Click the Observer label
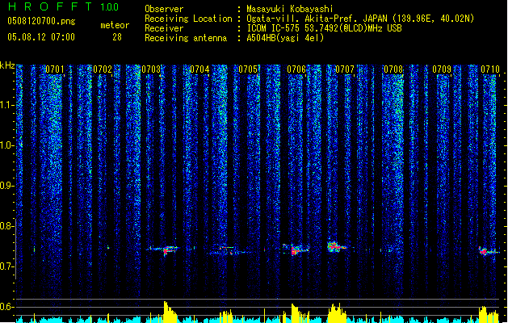This screenshot has height=323, width=508. [x=164, y=9]
